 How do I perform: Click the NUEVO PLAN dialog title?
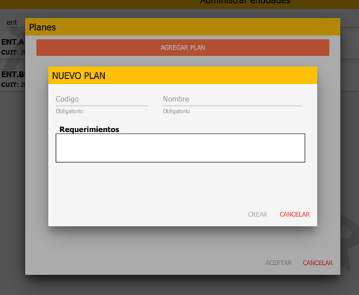tap(79, 75)
